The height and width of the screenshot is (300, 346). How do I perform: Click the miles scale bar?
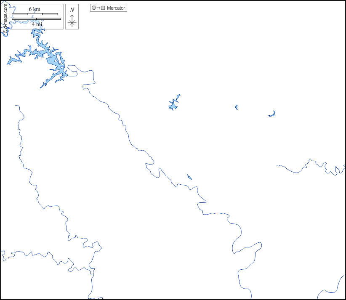(36, 19)
